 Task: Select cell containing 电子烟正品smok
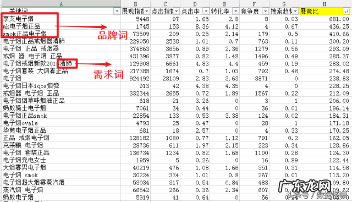click(61, 116)
